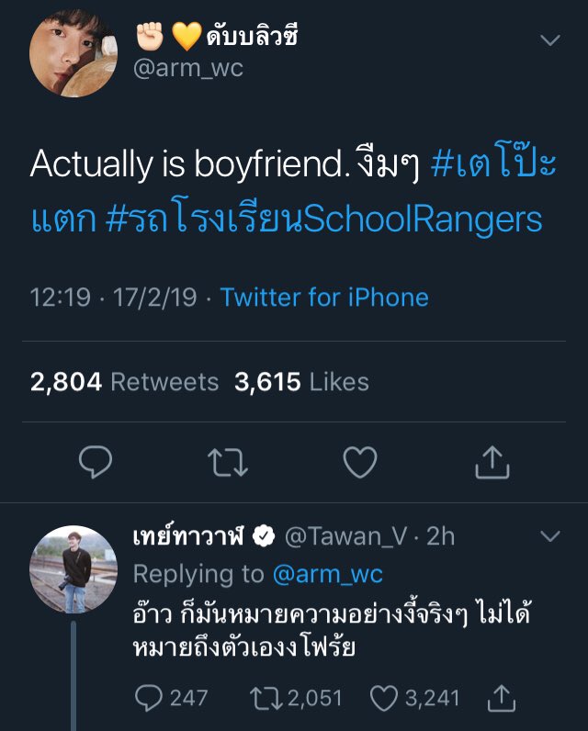Screen dimensions: 588x731
Task: Retweet Tawan_V's reply
Action: (266, 698)
